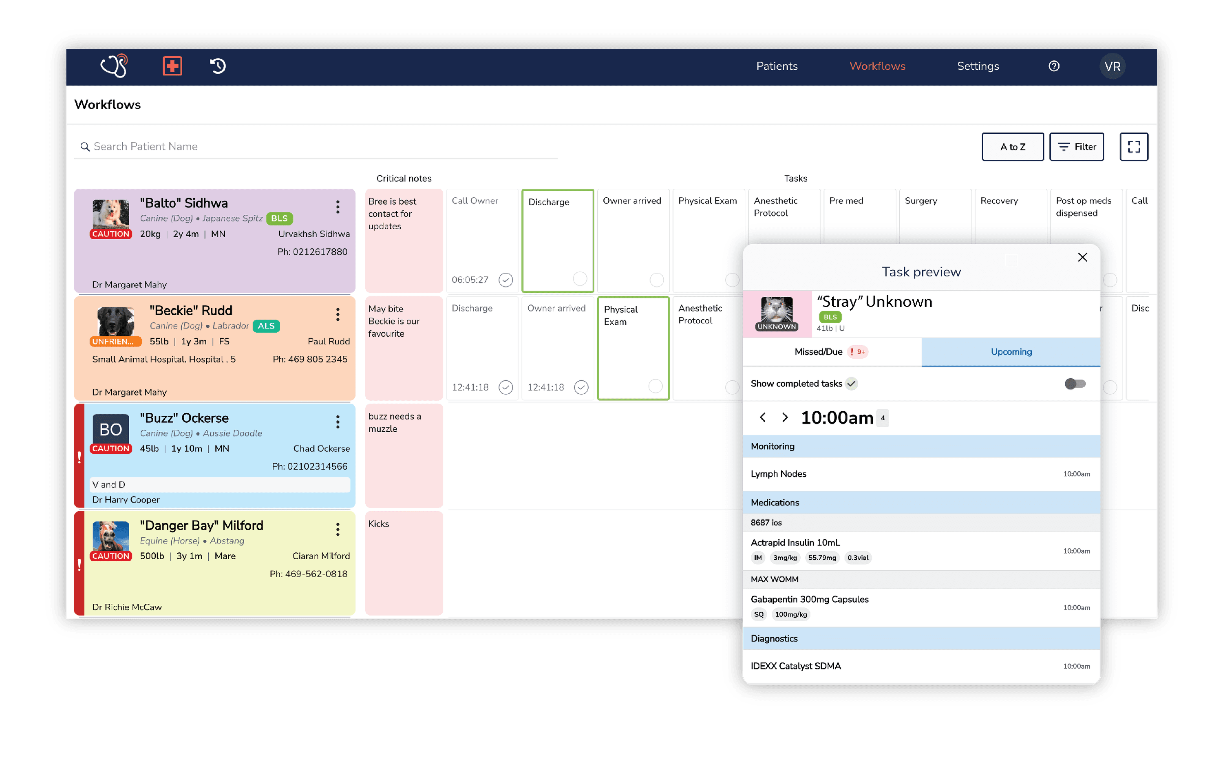Open Buzz Ockerse's three-dot menu
1223x779 pixels.
coord(338,422)
